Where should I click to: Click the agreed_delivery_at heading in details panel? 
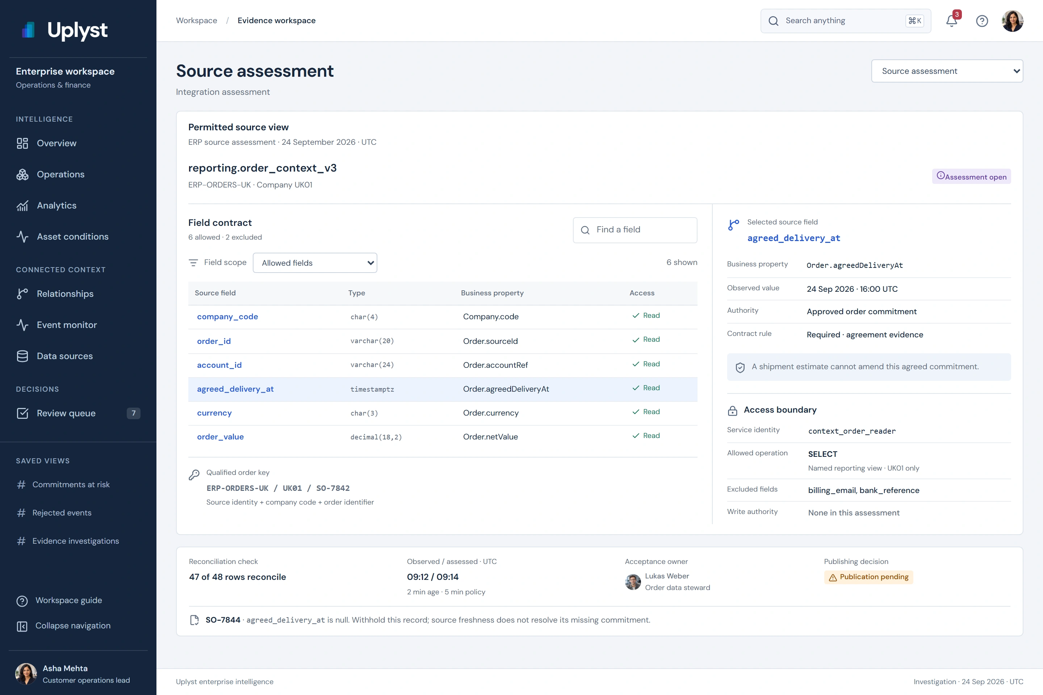[794, 238]
